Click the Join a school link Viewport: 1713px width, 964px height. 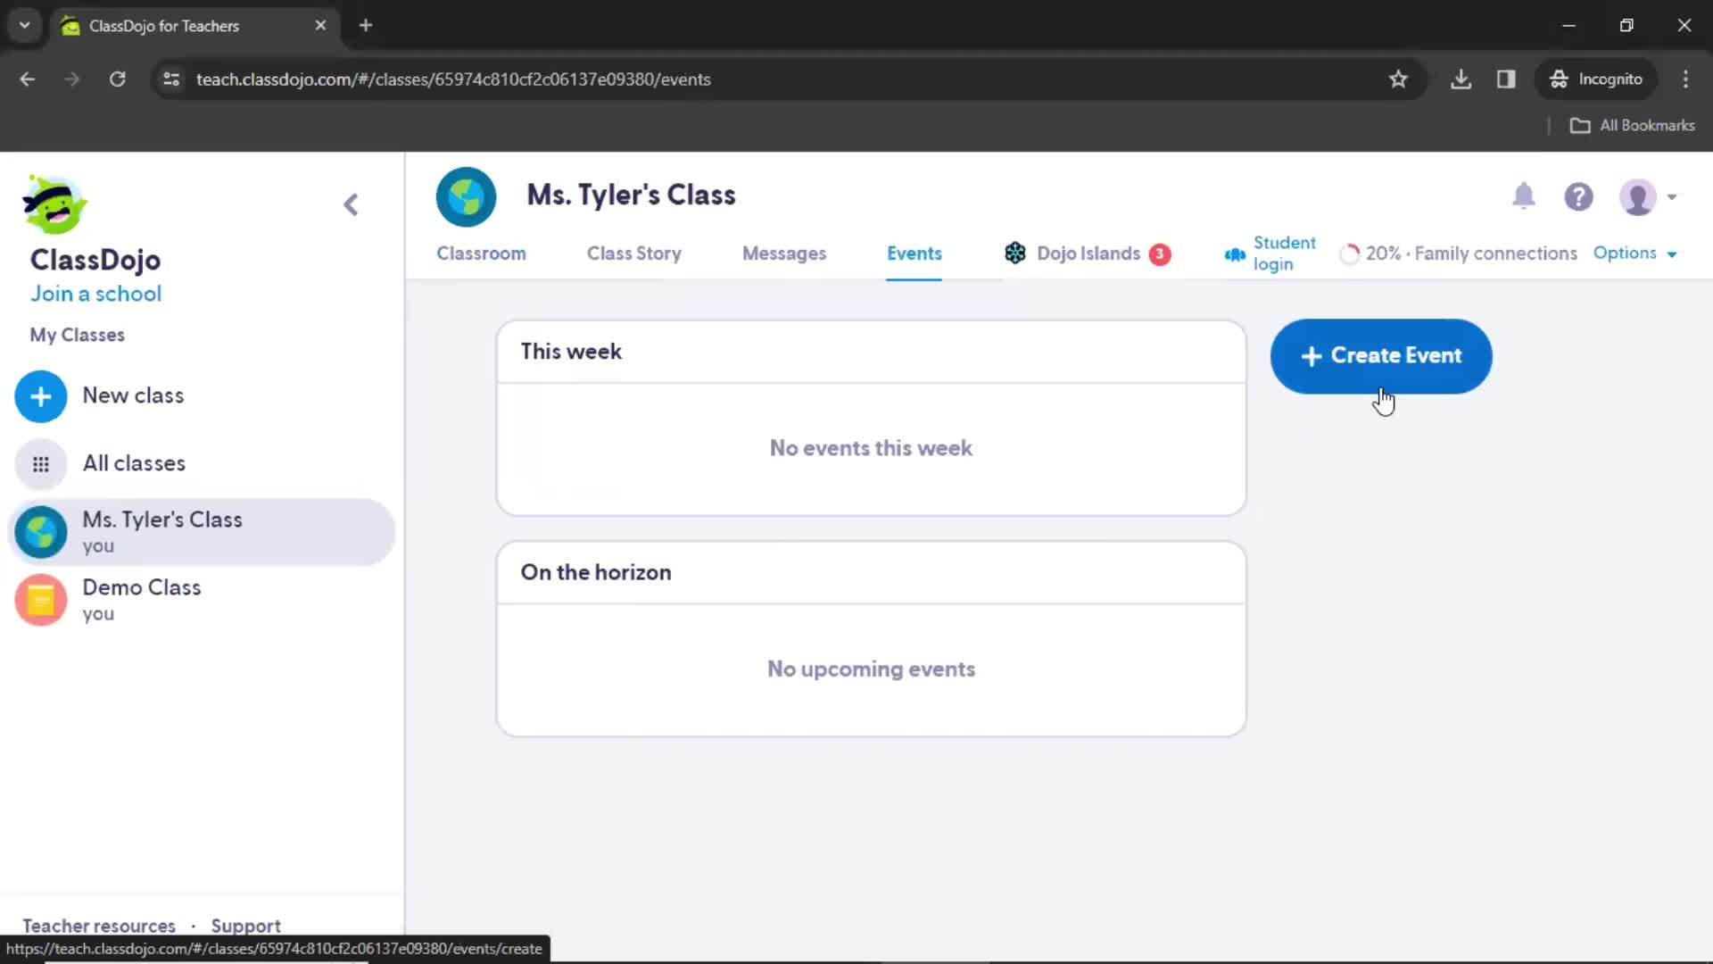(95, 293)
